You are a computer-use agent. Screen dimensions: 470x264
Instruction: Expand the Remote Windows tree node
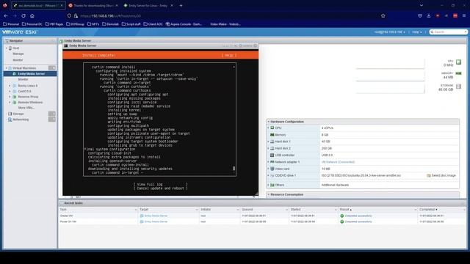coord(10,103)
